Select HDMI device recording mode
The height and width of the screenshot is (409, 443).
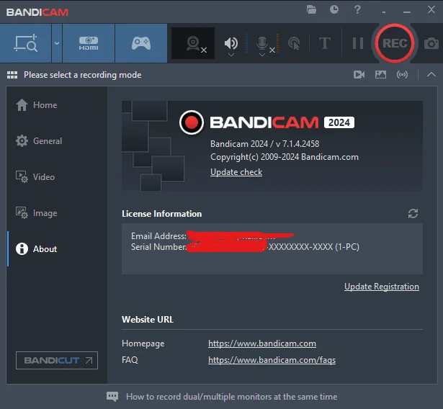(89, 43)
